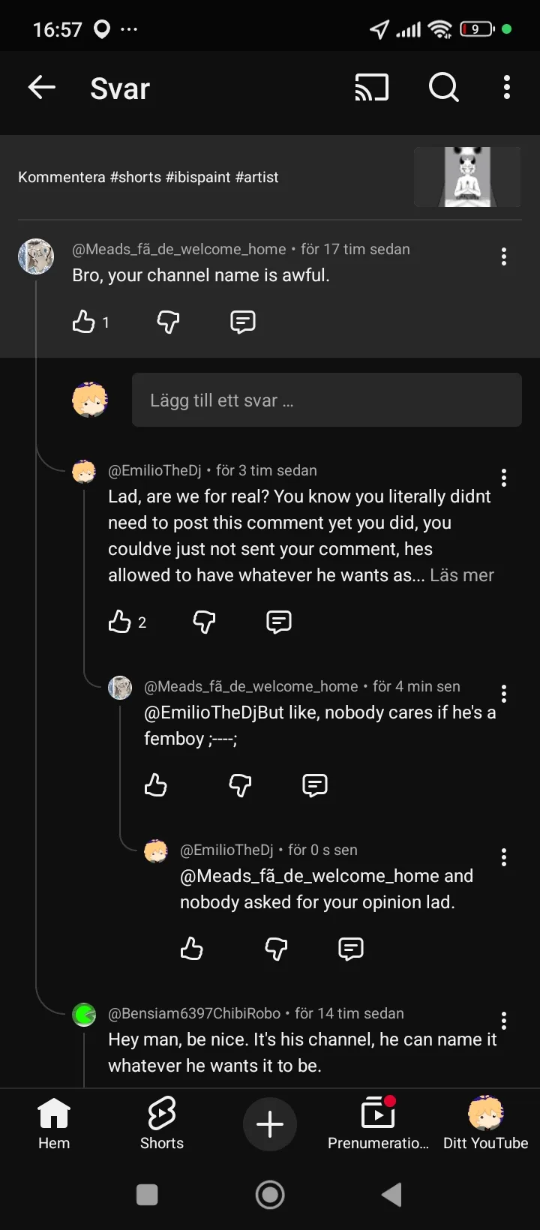Open @Bensiam6397ChibiRobo's channel link
540x1230 pixels.
[x=194, y=1013]
